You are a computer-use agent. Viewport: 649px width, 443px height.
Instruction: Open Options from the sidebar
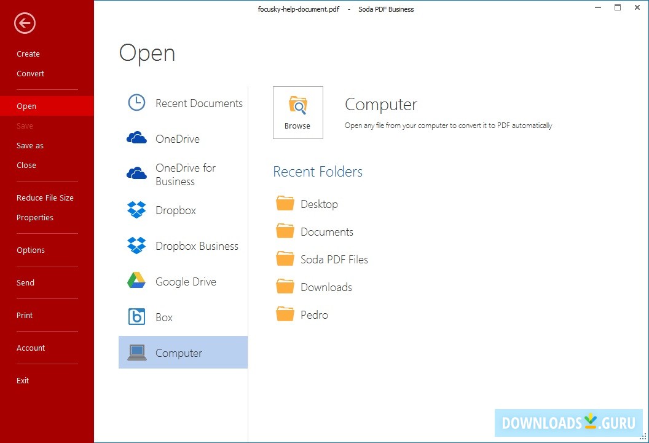click(31, 250)
